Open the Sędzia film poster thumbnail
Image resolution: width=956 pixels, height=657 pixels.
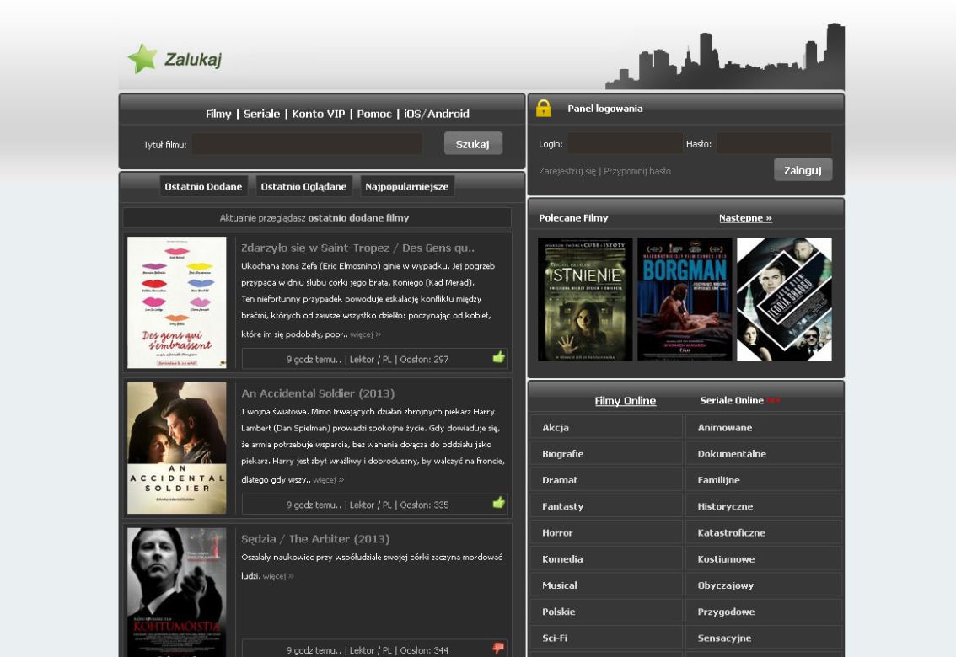[177, 592]
